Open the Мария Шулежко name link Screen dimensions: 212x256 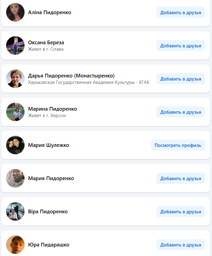click(x=48, y=145)
